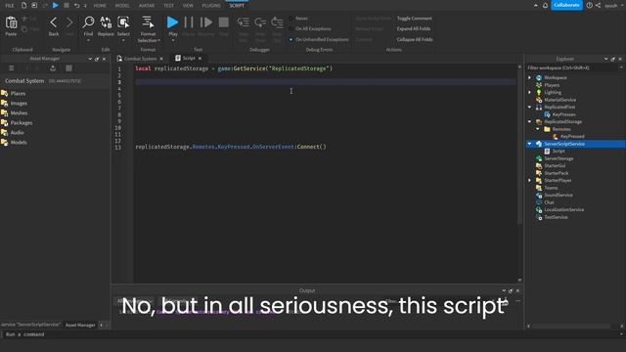626x352 pixels.
Task: Click the Workspace globe icon in Explorer
Action: click(x=539, y=77)
